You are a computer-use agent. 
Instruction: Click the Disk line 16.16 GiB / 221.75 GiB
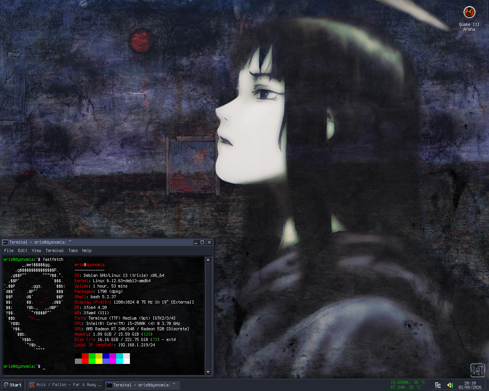tap(125, 340)
